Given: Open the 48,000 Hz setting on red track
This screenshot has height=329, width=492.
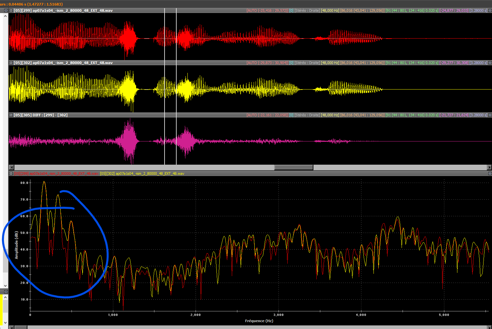Looking at the screenshot, I should click(x=330, y=10).
